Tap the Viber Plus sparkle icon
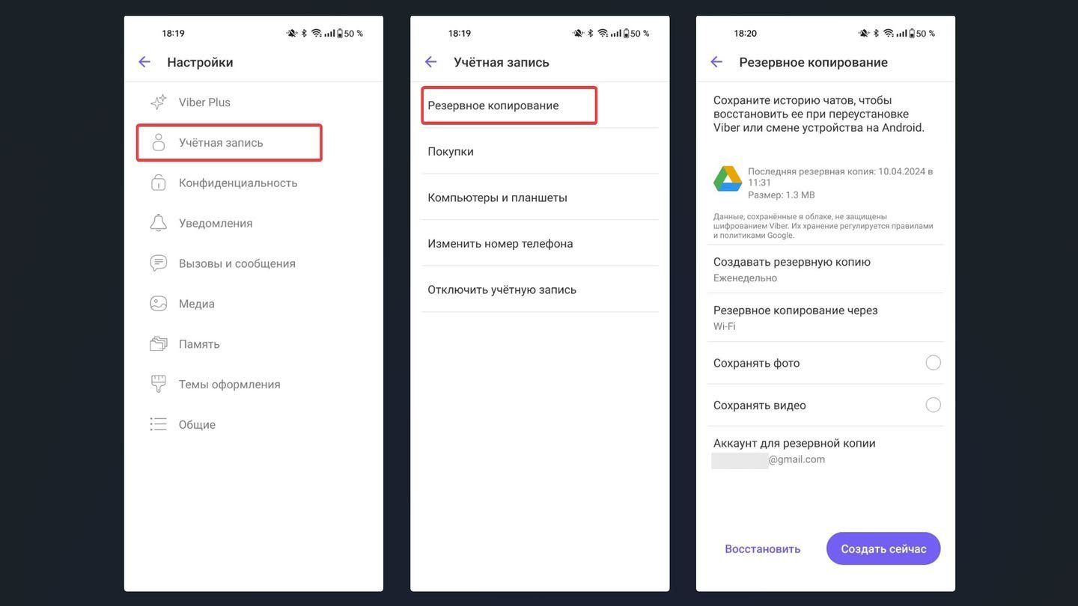1078x606 pixels. coord(158,102)
